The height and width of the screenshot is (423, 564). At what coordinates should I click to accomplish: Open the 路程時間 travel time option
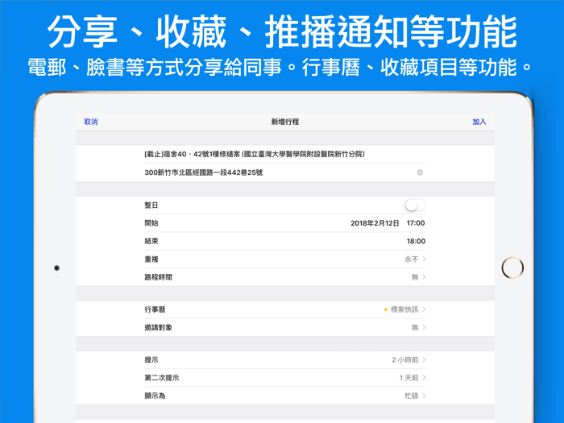tap(285, 277)
